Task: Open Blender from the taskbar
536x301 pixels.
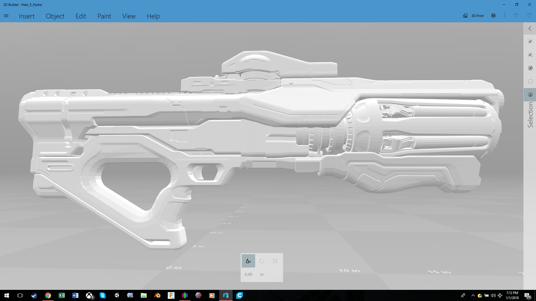Action: point(157,295)
